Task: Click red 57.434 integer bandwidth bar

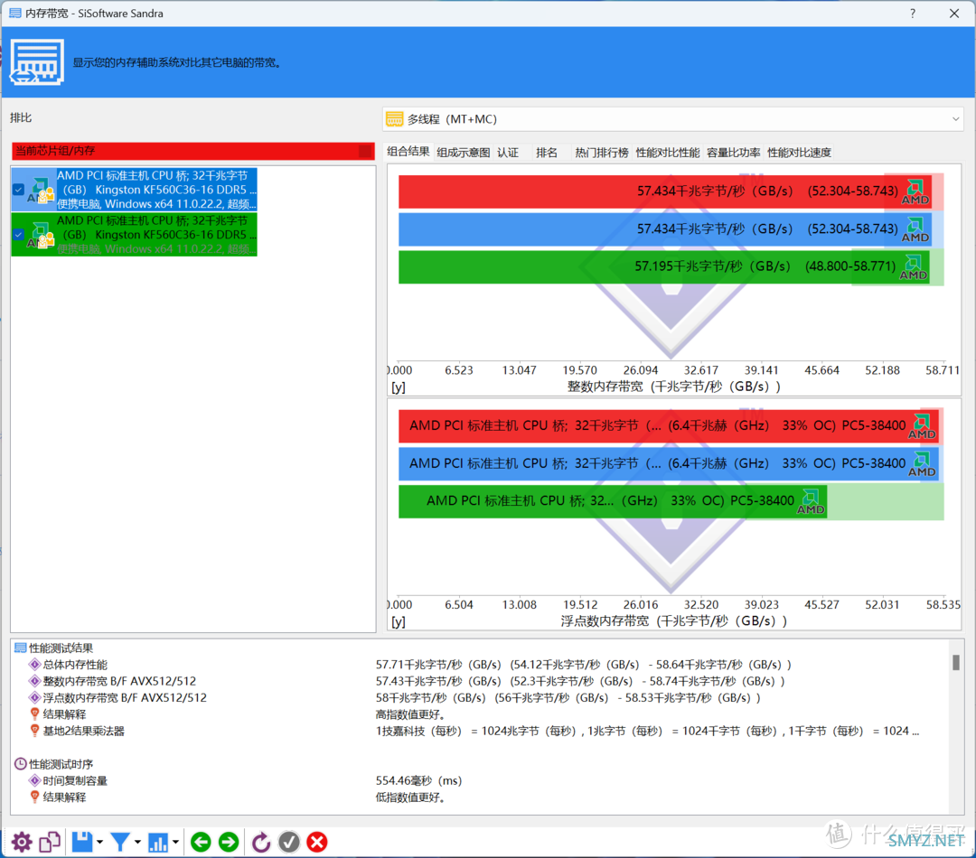Action: tap(665, 191)
